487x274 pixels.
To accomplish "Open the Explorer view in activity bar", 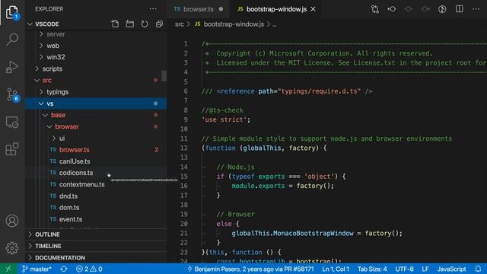I will click(12, 12).
